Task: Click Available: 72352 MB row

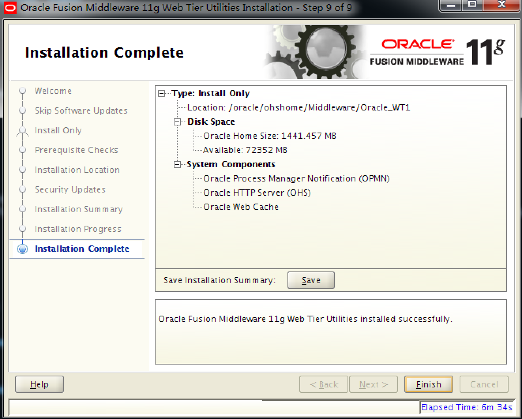Action: click(x=245, y=150)
